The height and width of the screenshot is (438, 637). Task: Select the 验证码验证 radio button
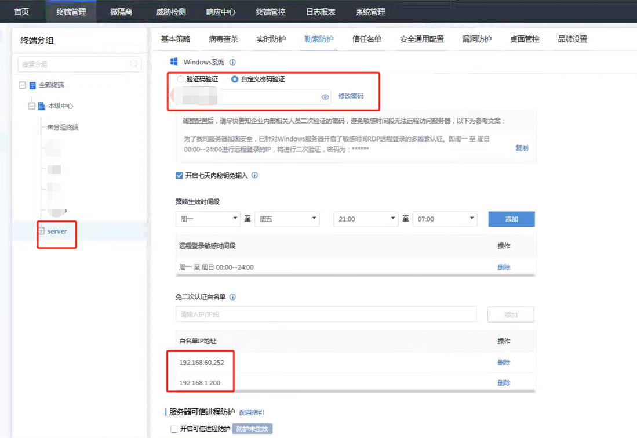[x=180, y=79]
